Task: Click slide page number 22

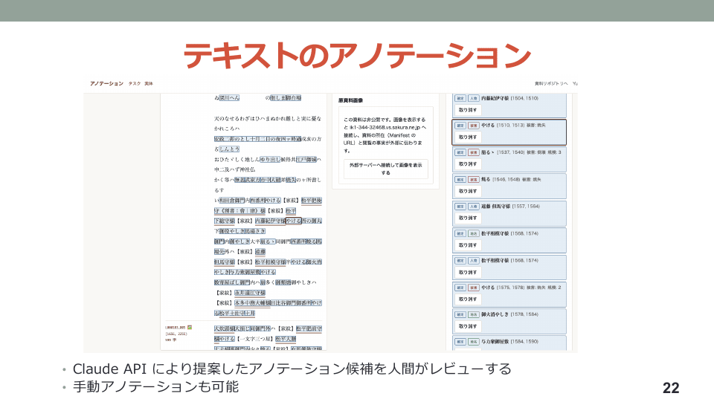Action: (x=671, y=388)
